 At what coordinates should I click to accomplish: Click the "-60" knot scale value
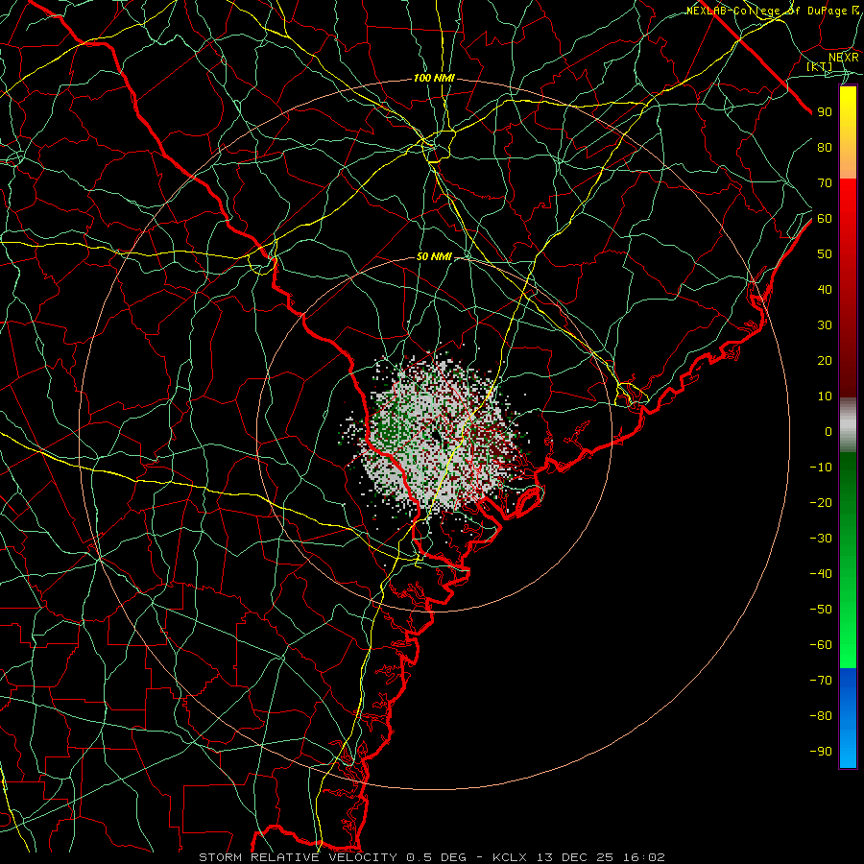[821, 645]
